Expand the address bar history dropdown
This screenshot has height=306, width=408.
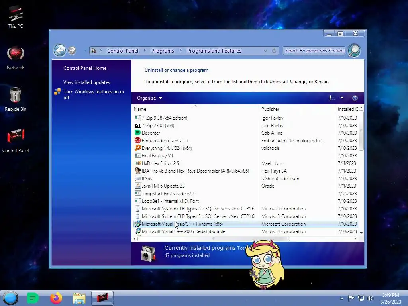265,51
